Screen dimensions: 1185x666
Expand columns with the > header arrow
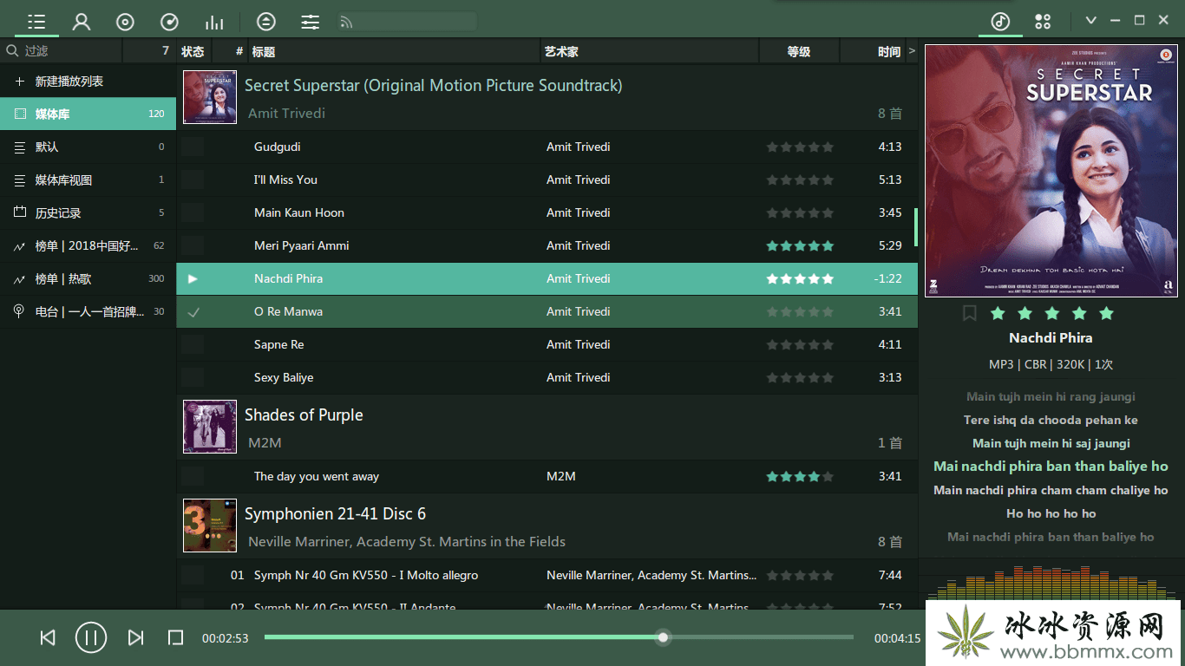click(x=912, y=52)
